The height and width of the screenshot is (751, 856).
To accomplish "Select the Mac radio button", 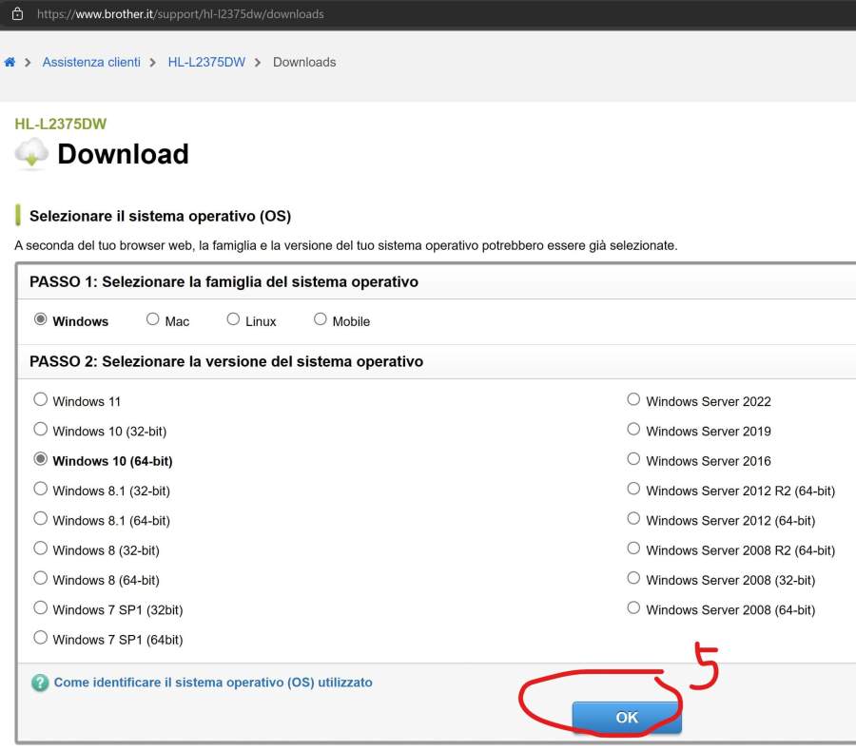I will [152, 320].
